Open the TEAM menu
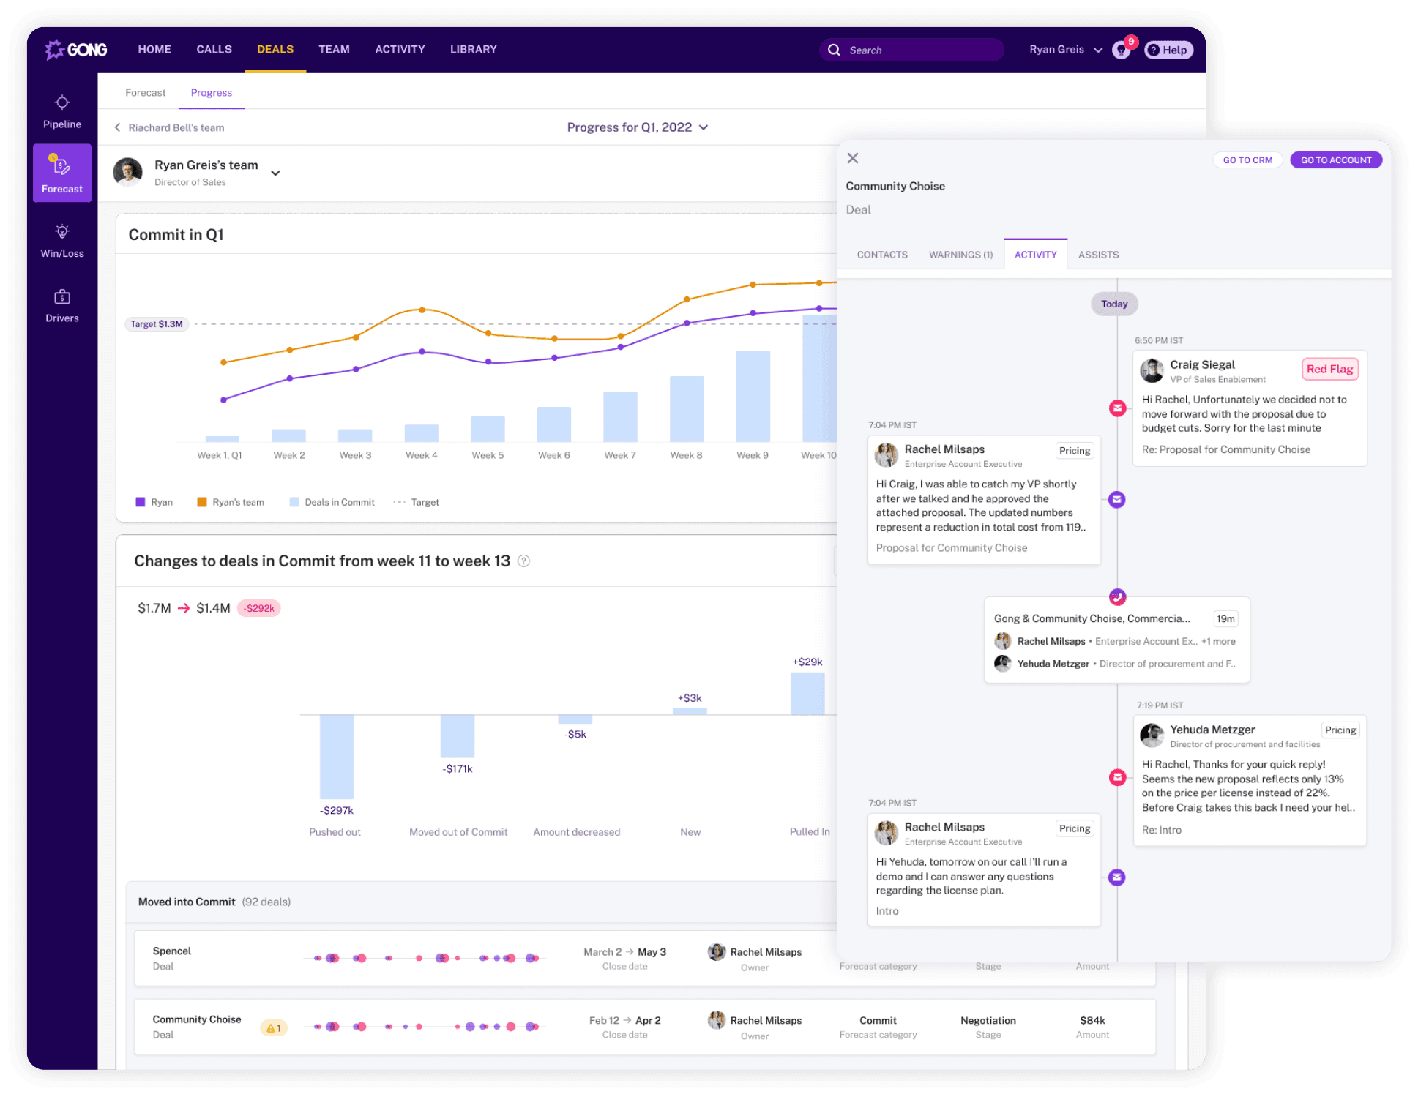This screenshot has height=1097, width=1418. pos(334,49)
